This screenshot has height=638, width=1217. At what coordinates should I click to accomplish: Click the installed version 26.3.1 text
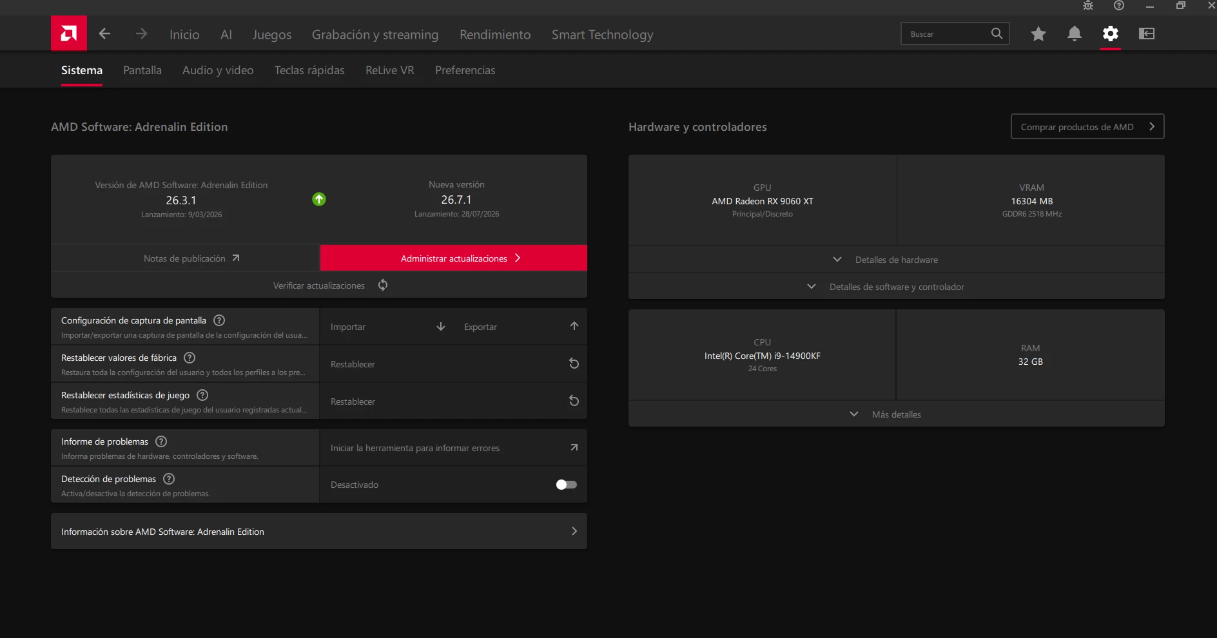(x=181, y=200)
